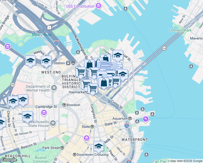
Task: Select the shopping cart marker next to Haymarket
Action: click(93, 89)
